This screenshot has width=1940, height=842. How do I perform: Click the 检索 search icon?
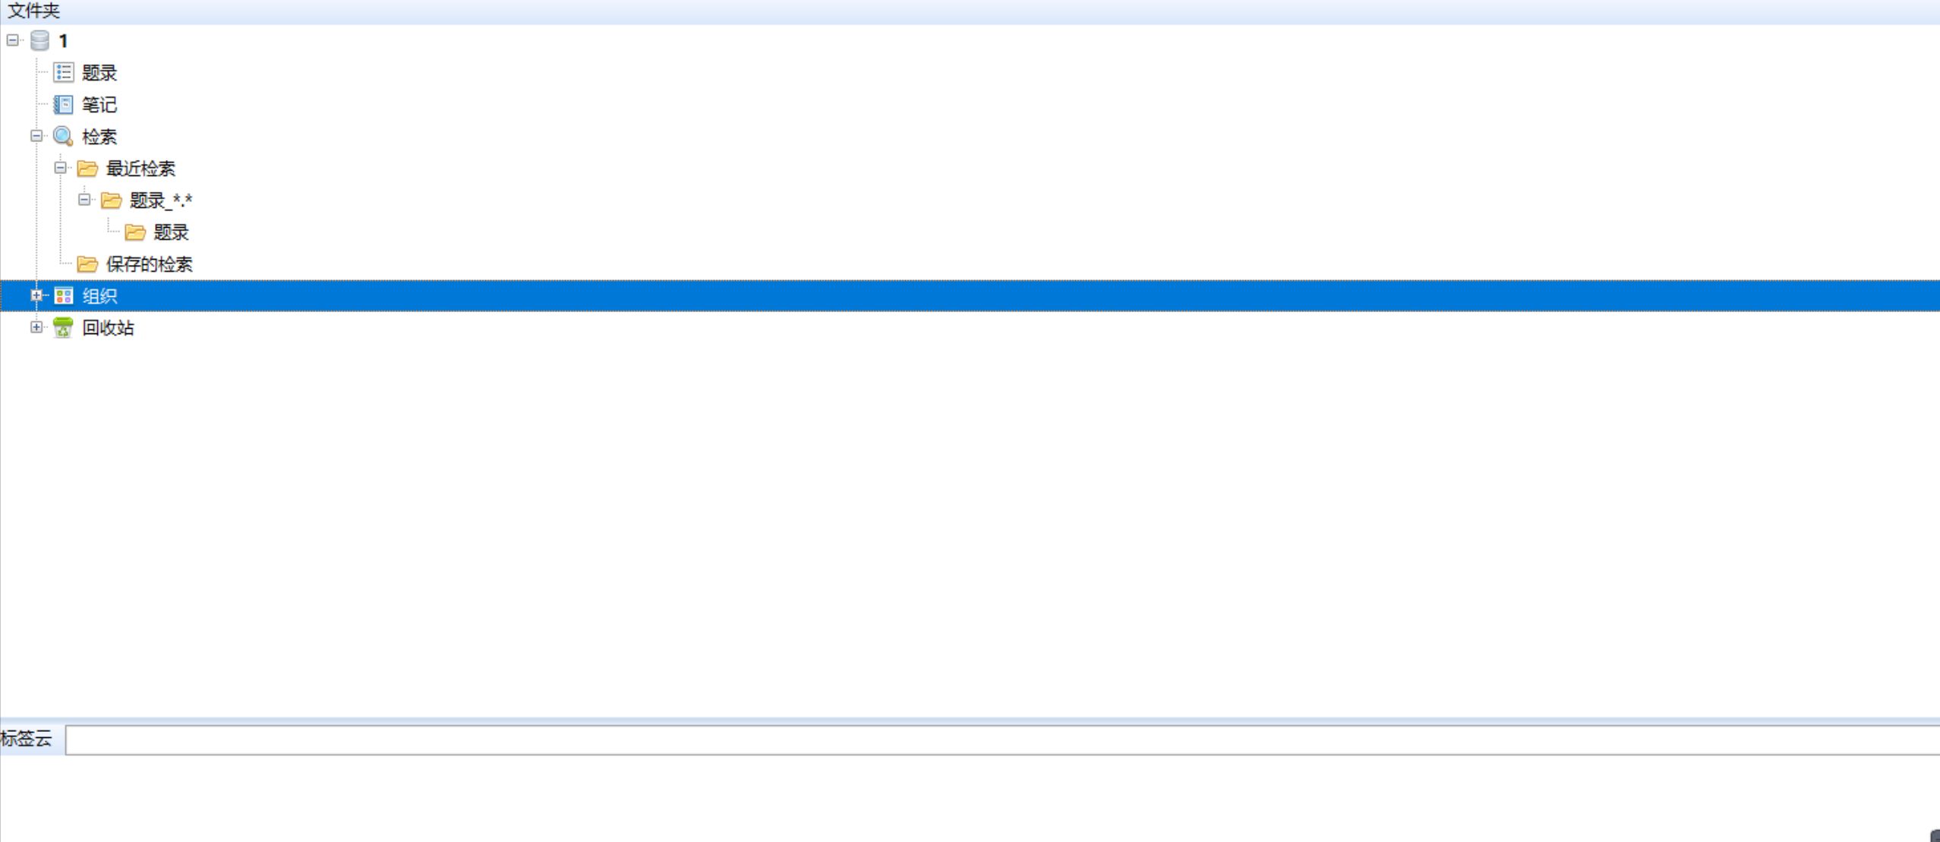coord(63,136)
